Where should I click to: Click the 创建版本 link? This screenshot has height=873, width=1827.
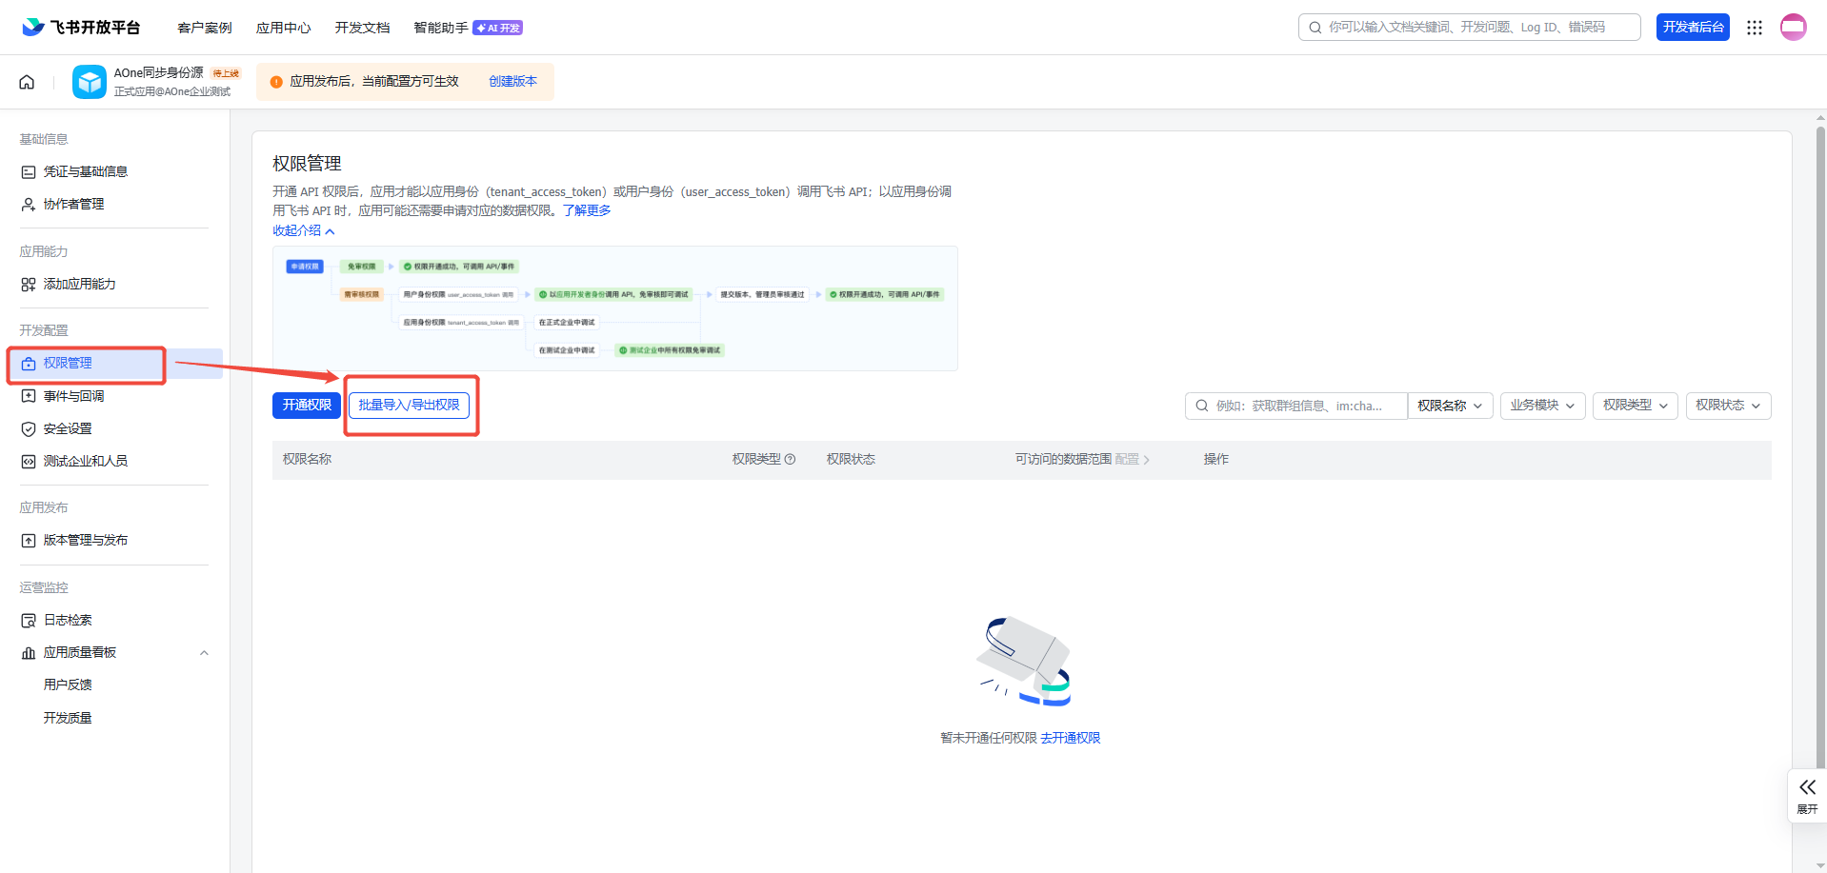[513, 82]
